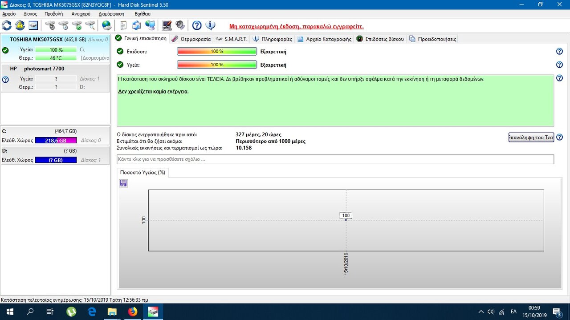
Task: Select the C: partition entry
Action: click(x=55, y=136)
